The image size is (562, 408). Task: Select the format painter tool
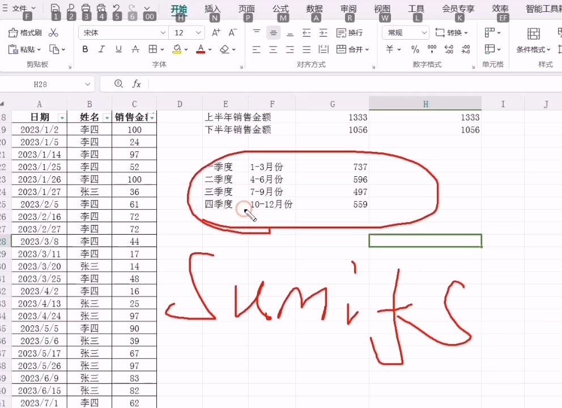coord(24,33)
